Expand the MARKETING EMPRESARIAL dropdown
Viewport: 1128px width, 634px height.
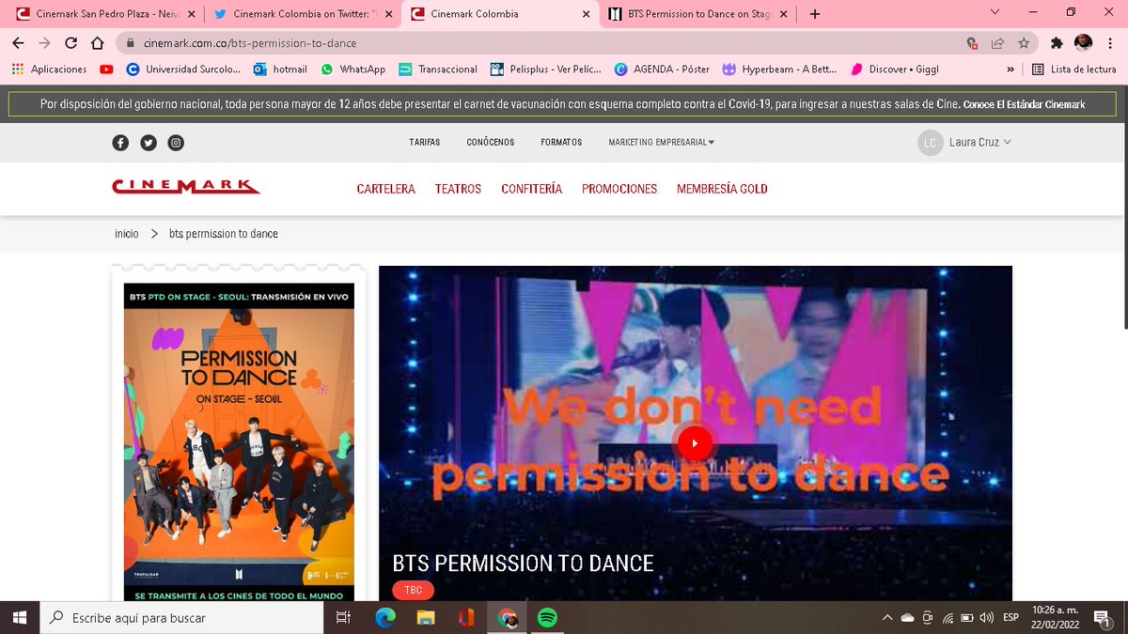click(x=662, y=143)
